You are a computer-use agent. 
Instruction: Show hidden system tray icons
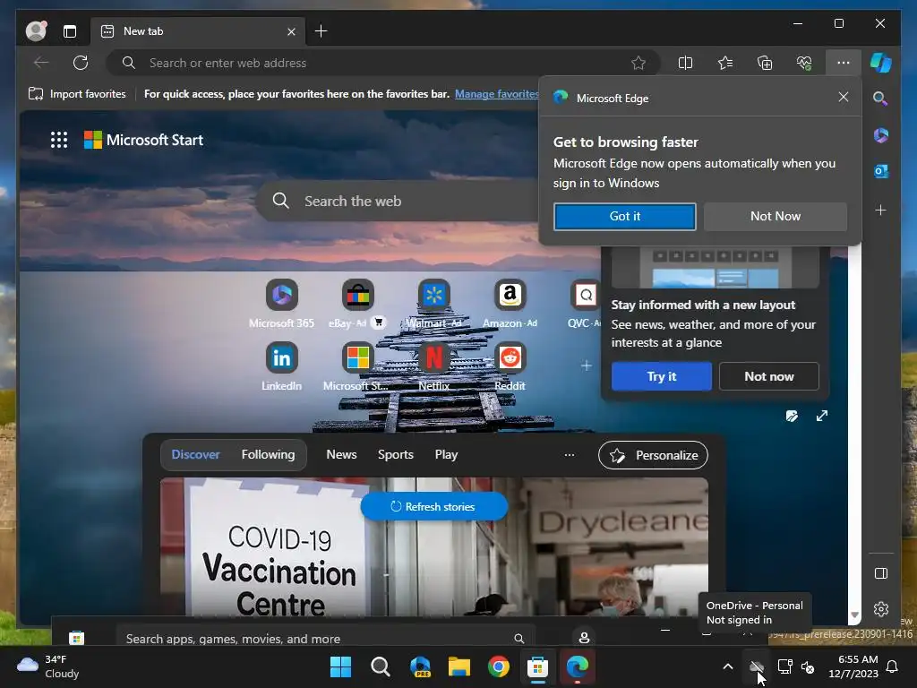(727, 666)
